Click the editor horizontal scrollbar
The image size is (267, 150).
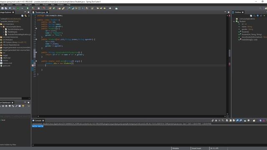[x=131, y=116]
